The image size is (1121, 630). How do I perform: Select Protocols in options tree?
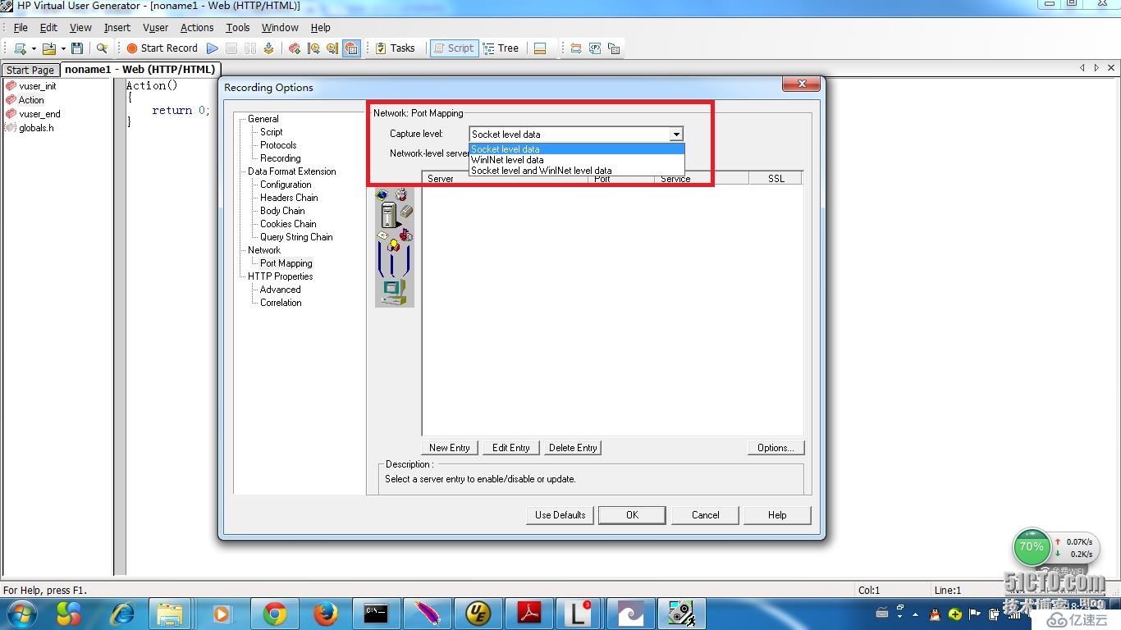pyautogui.click(x=278, y=145)
